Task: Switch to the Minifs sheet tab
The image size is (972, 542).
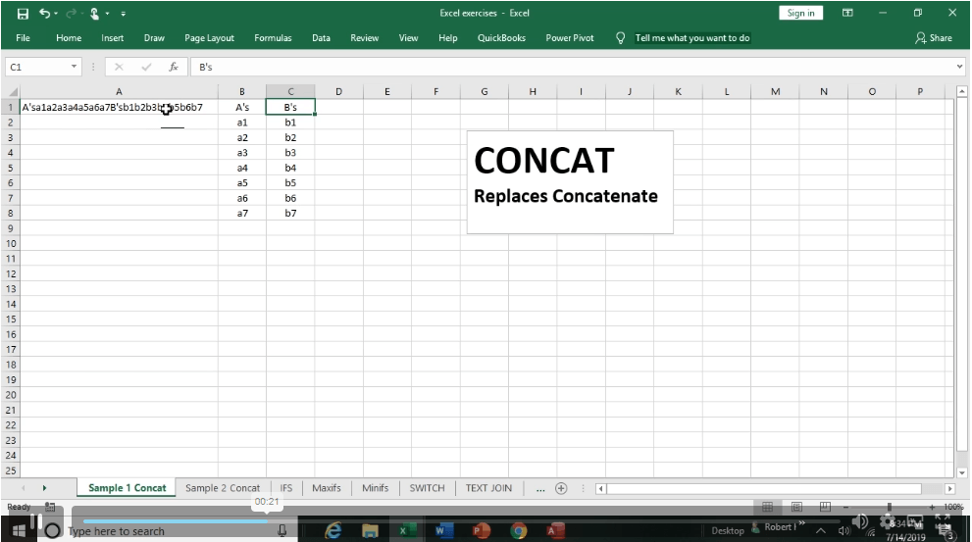Action: pyautogui.click(x=375, y=488)
